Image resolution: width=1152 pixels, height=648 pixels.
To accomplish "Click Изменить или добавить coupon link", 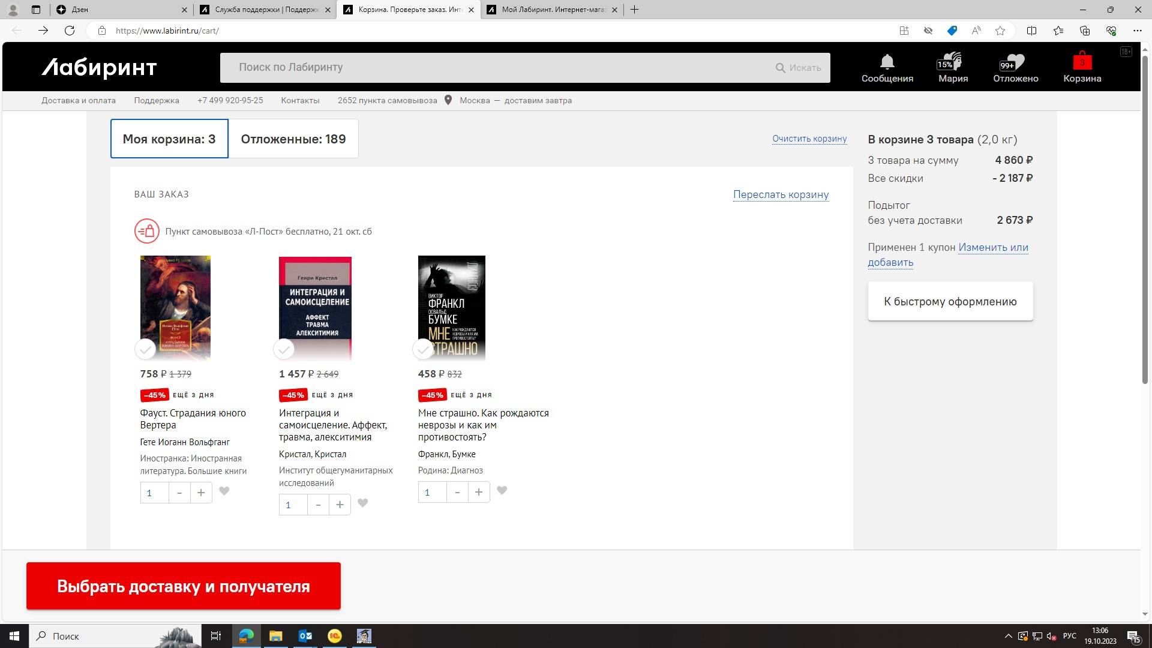I will 948,254.
